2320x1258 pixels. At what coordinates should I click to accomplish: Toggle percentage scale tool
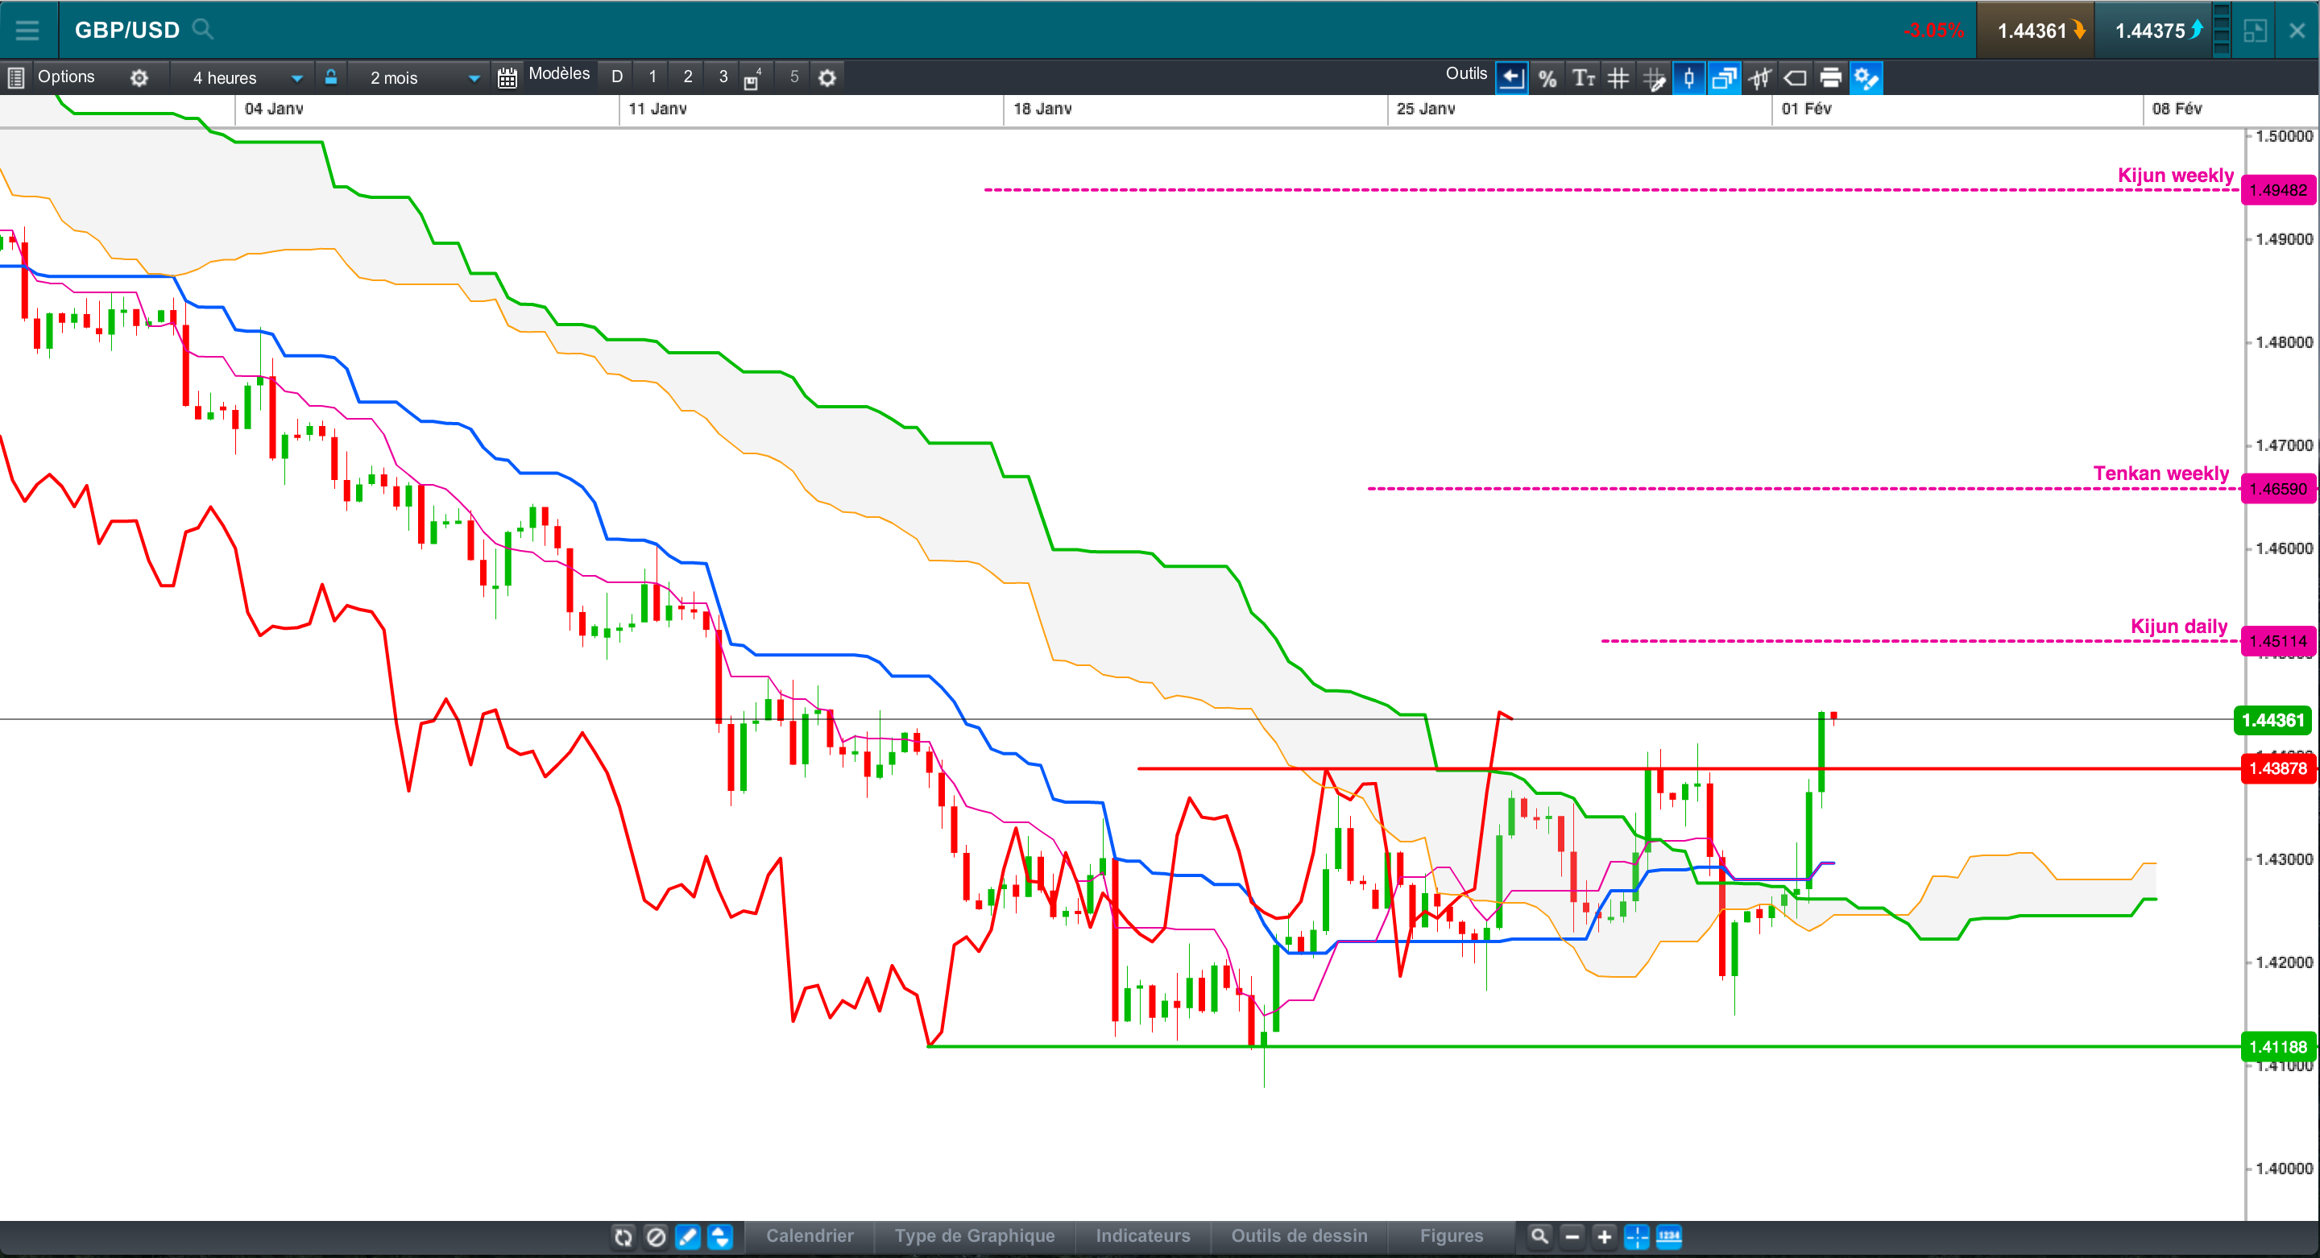[x=1547, y=78]
